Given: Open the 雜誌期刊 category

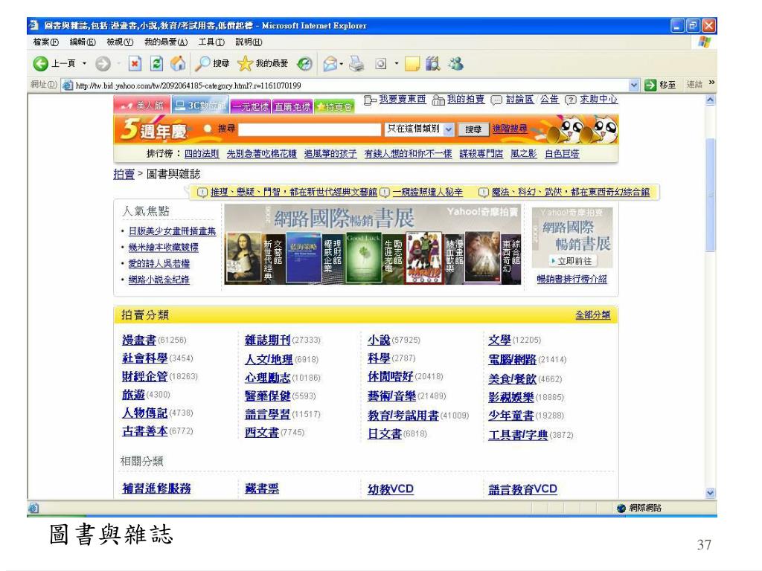Looking at the screenshot, I should coord(267,340).
